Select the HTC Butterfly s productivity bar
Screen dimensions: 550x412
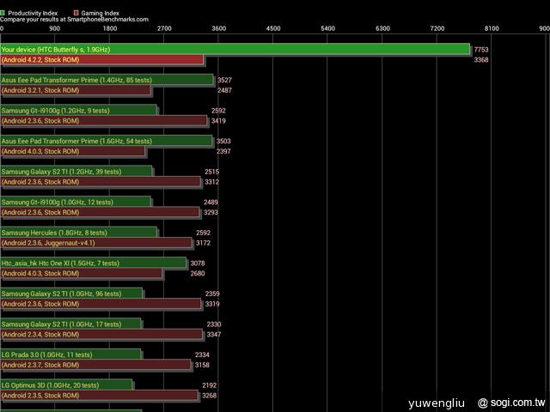tap(235, 50)
